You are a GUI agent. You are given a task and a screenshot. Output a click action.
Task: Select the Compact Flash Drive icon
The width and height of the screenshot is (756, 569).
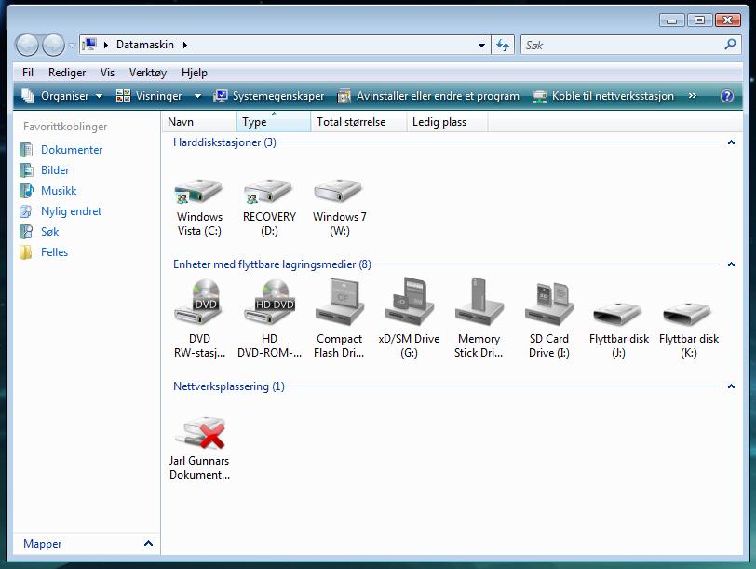(x=340, y=303)
